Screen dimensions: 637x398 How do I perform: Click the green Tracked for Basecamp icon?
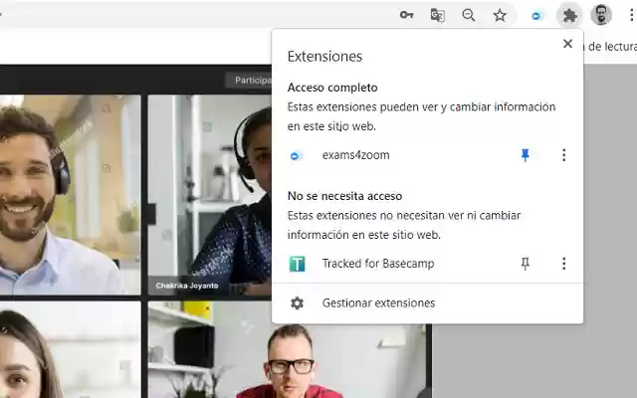click(x=297, y=264)
